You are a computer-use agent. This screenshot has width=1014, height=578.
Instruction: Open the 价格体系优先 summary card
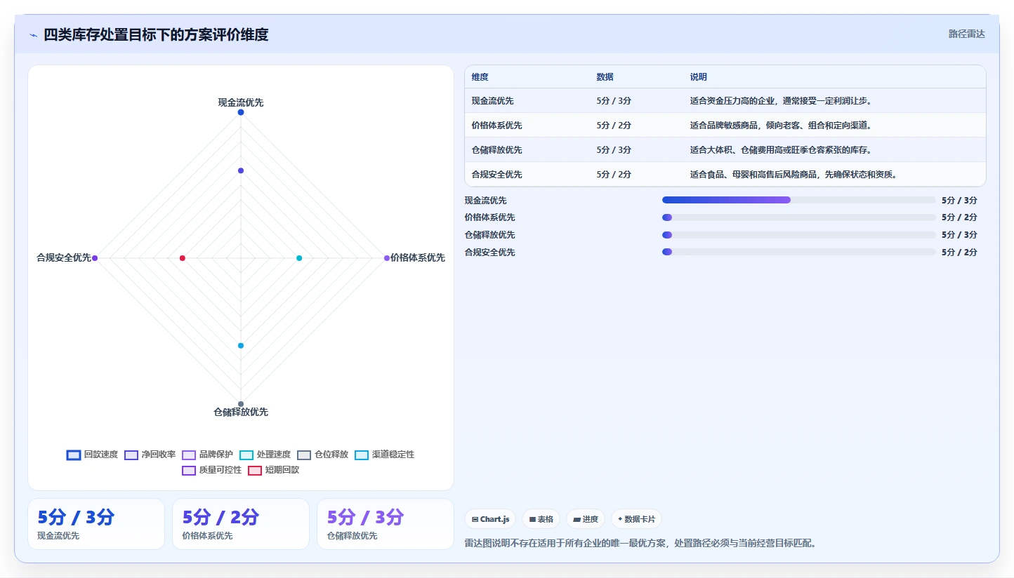pyautogui.click(x=241, y=524)
